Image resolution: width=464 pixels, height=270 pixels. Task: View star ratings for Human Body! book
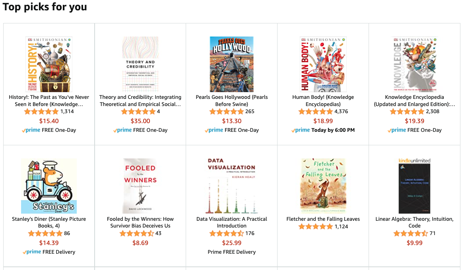(316, 112)
